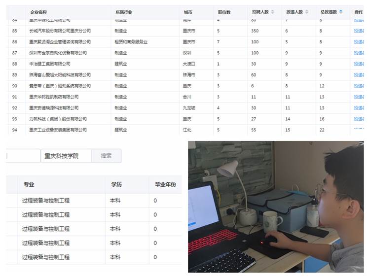Toggle the 总投递数 column sort arrow
Image resolution: width=370 pixels, height=277 pixels.
(x=340, y=12)
